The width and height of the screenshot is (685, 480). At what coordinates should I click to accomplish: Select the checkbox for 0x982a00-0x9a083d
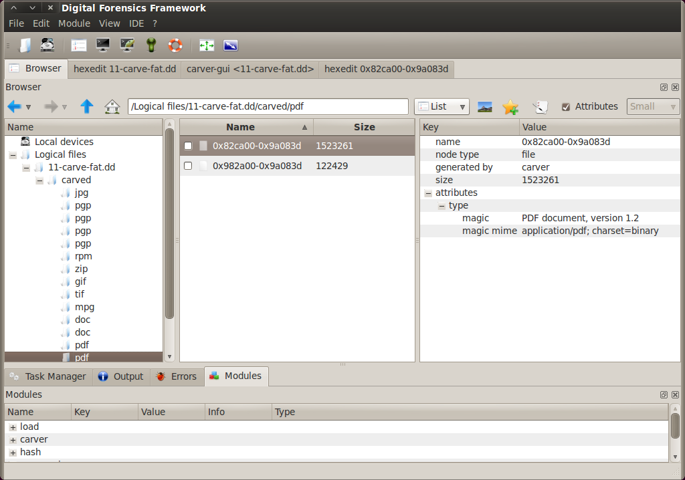(187, 165)
